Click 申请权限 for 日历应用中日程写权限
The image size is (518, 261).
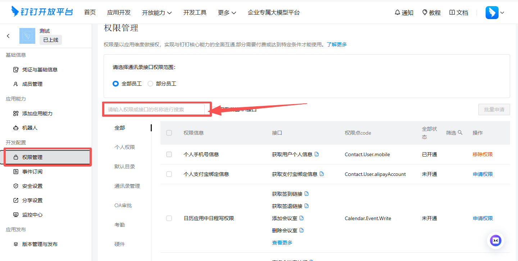483,218
